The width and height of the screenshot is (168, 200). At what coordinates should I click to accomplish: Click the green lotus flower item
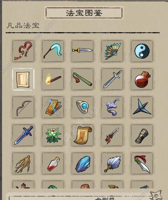click(x=53, y=135)
